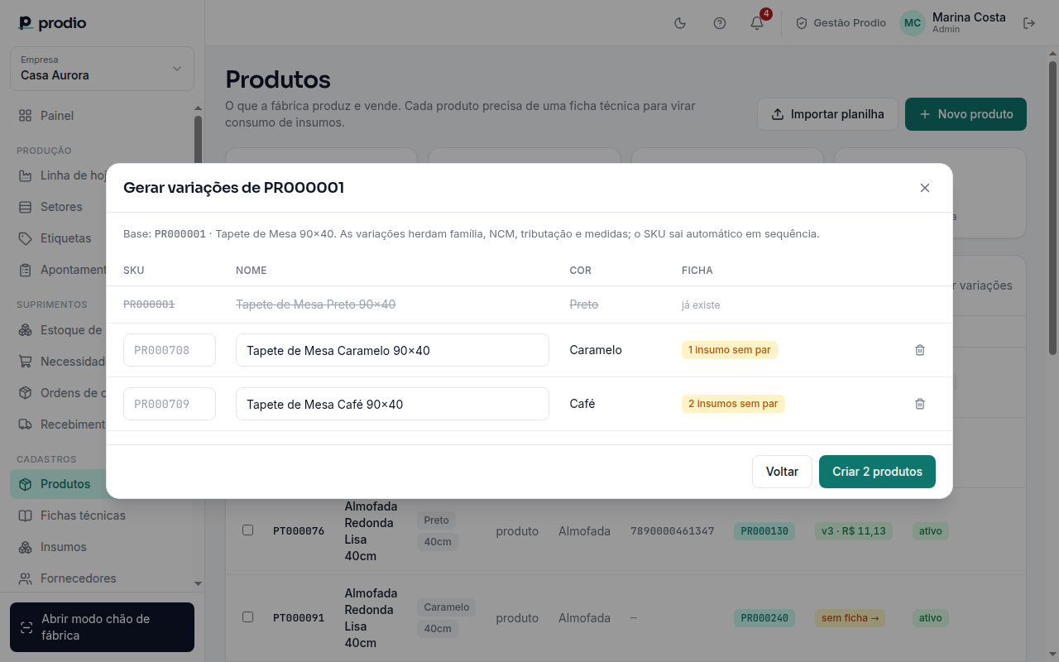Toggle dark mode moon icon
The width and height of the screenshot is (1059, 662).
pos(681,23)
